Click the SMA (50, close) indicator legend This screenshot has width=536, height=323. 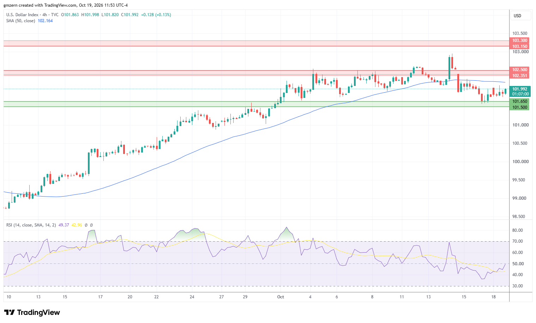(20, 21)
